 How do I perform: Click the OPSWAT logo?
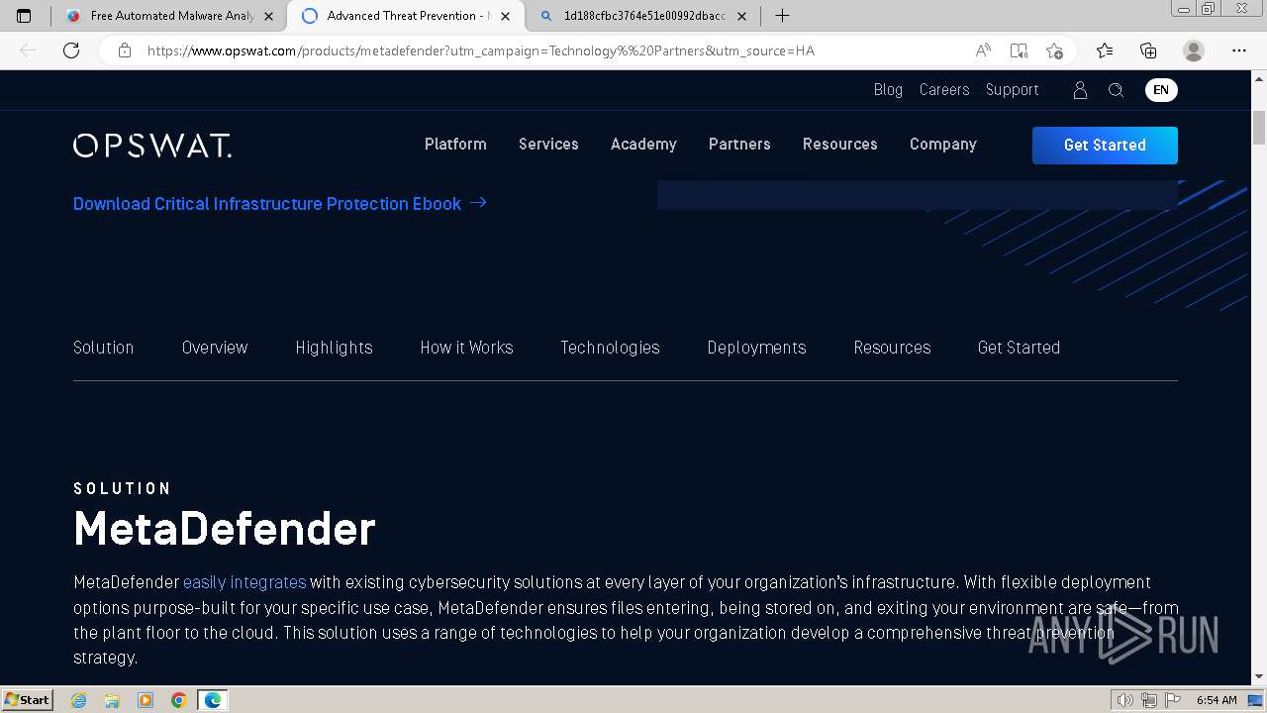point(152,146)
